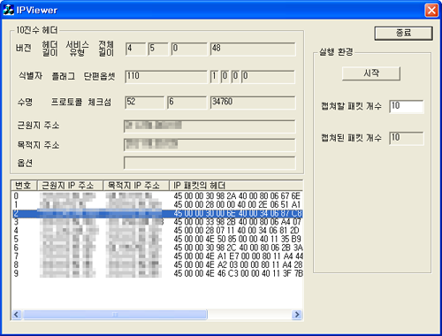Click the 캡쳐된 패킷 개수 field
Viewport: 442px width, 336px height.
[x=407, y=138]
